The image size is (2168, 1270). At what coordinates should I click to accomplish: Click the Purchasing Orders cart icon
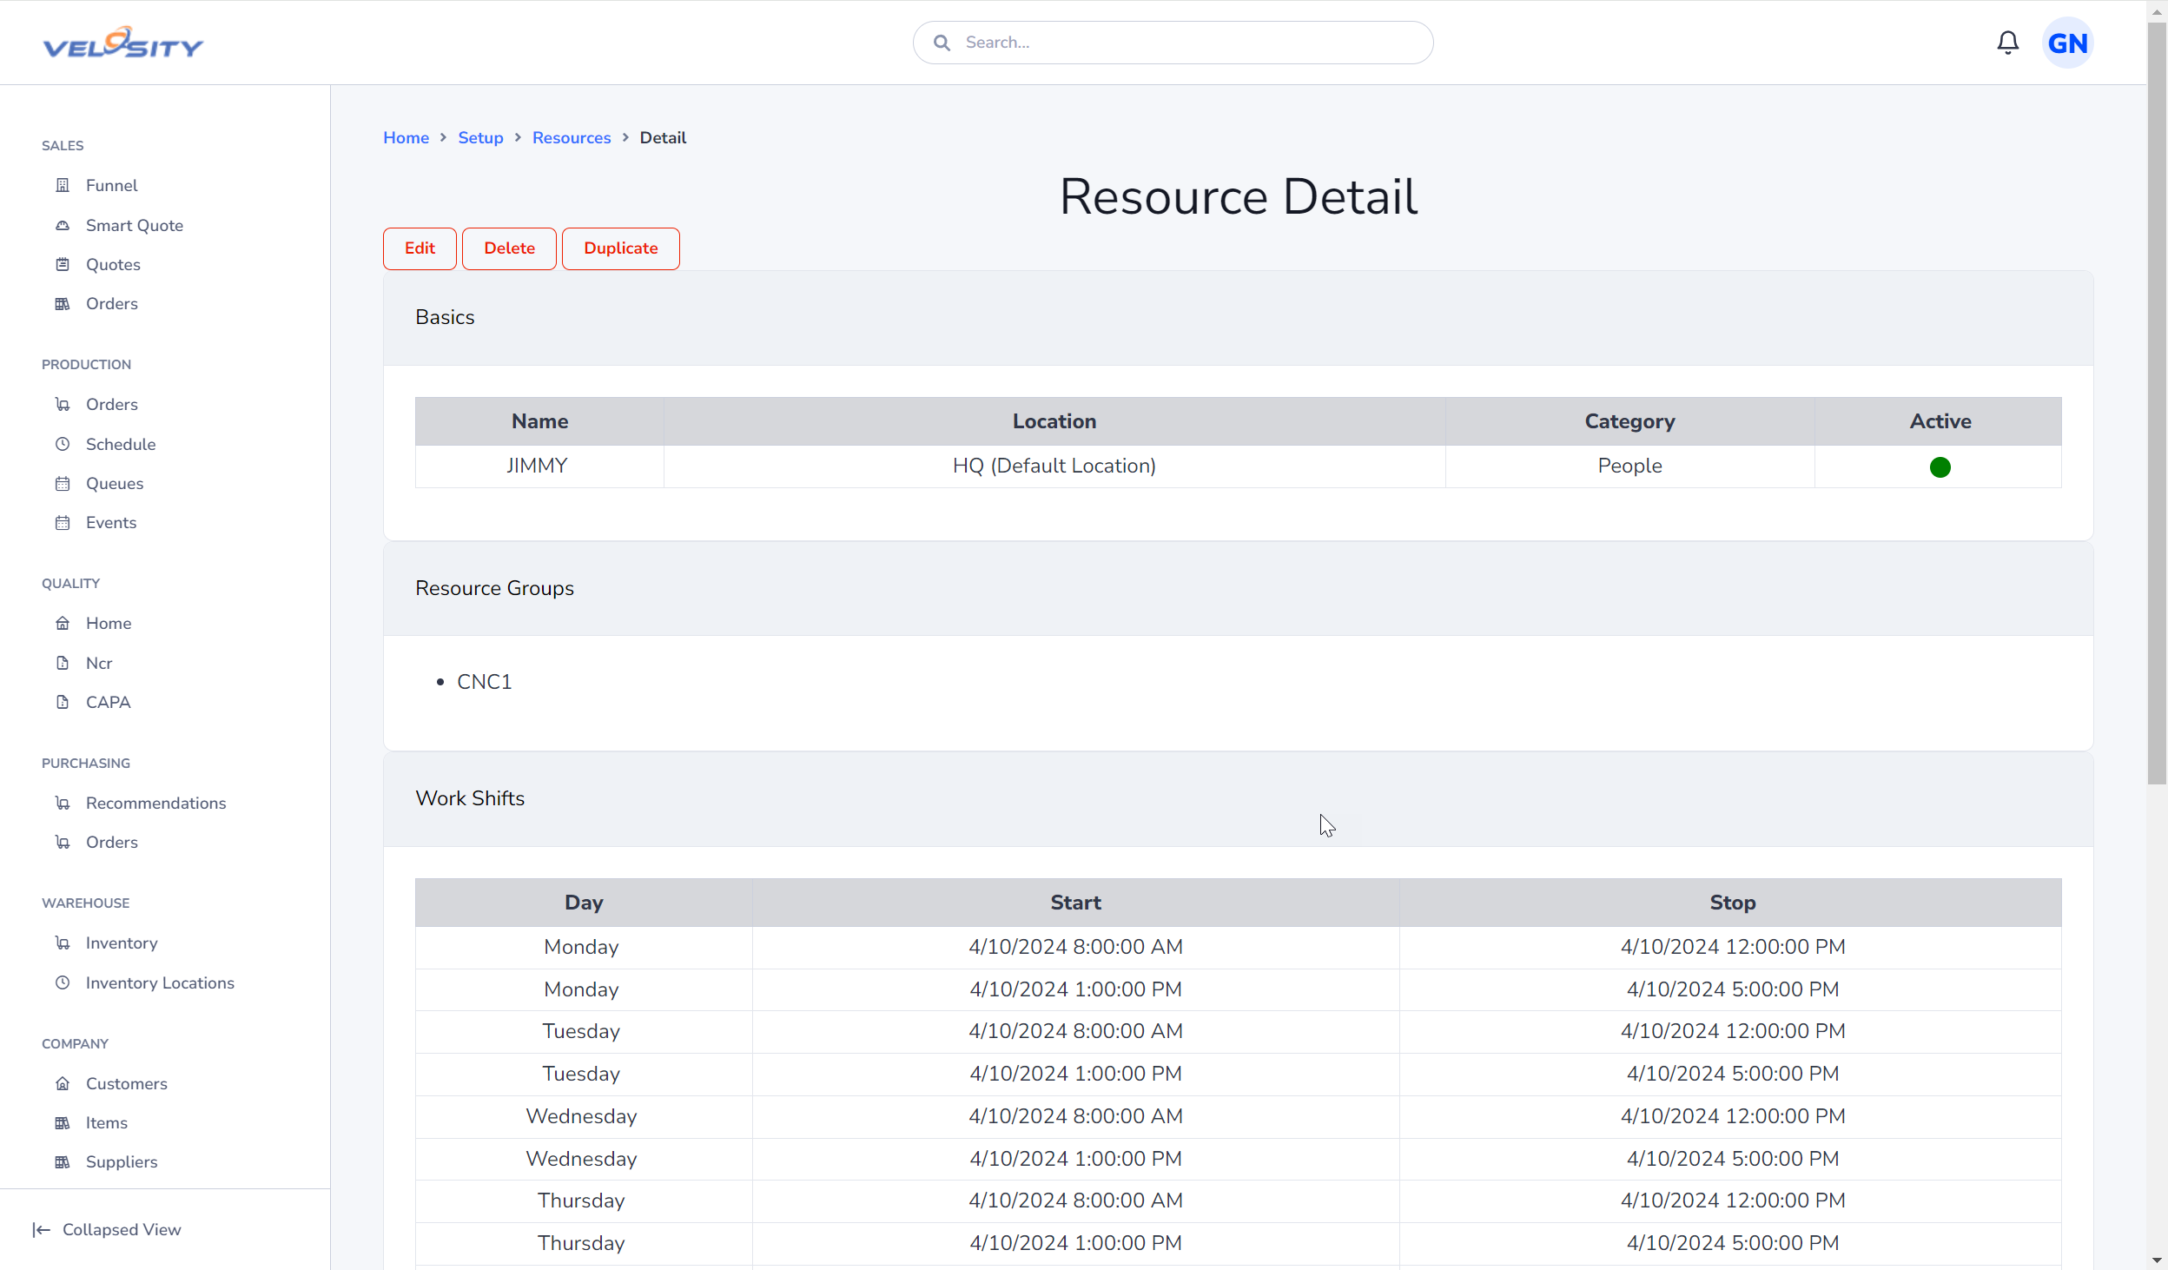coord(63,842)
